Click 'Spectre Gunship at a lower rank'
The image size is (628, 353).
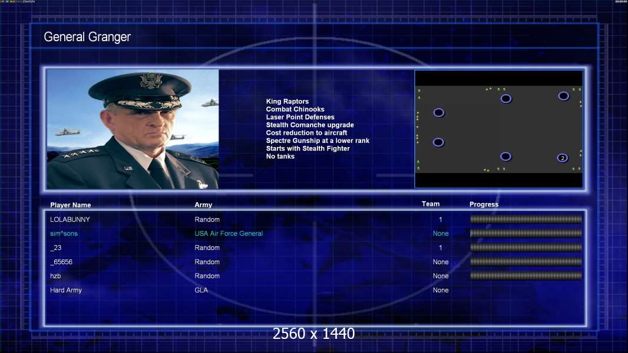click(x=318, y=141)
